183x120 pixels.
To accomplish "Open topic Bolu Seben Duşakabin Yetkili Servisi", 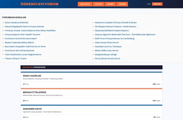I will 25,46.
